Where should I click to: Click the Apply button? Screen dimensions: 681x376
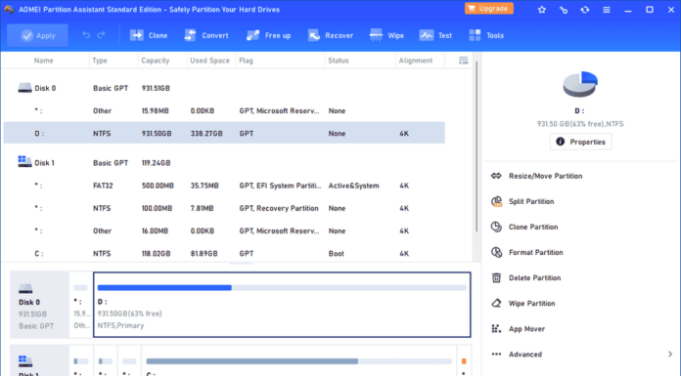coord(38,35)
